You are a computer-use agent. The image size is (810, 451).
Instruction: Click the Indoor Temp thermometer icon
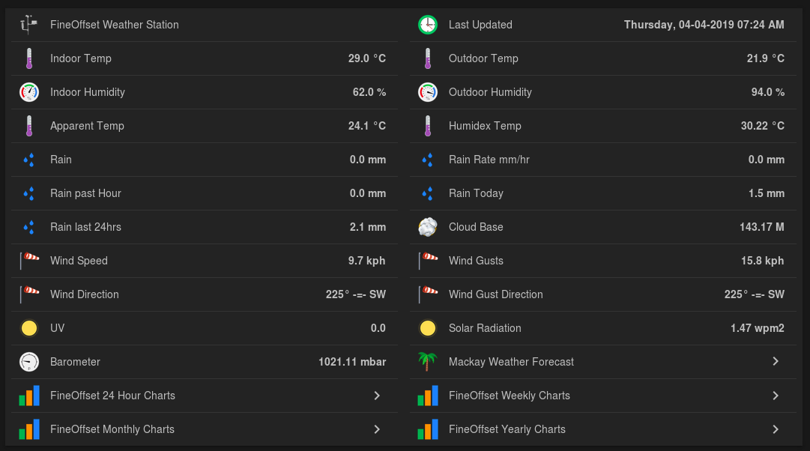(29, 58)
